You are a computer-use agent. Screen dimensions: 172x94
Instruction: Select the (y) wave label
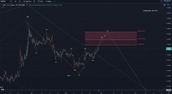pyautogui.click(x=28, y=17)
